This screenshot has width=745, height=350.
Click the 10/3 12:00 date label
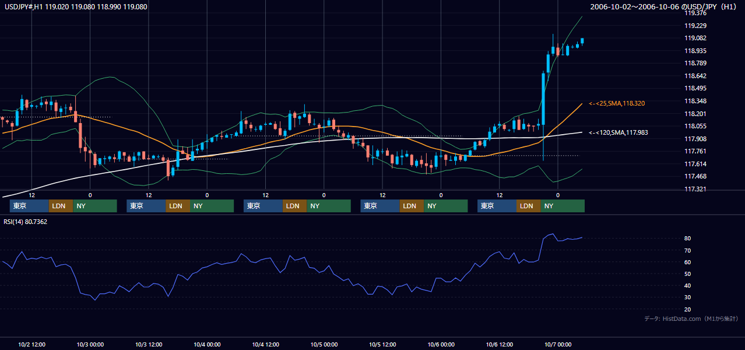tap(148, 345)
